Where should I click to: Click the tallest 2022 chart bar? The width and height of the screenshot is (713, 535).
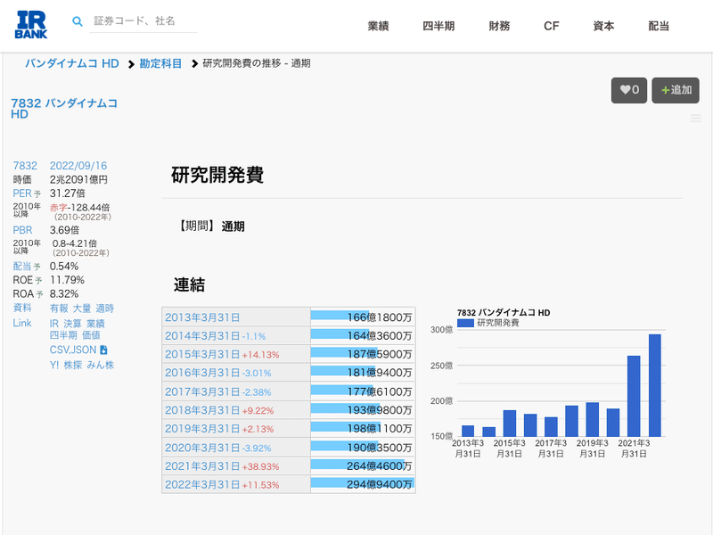[655, 385]
